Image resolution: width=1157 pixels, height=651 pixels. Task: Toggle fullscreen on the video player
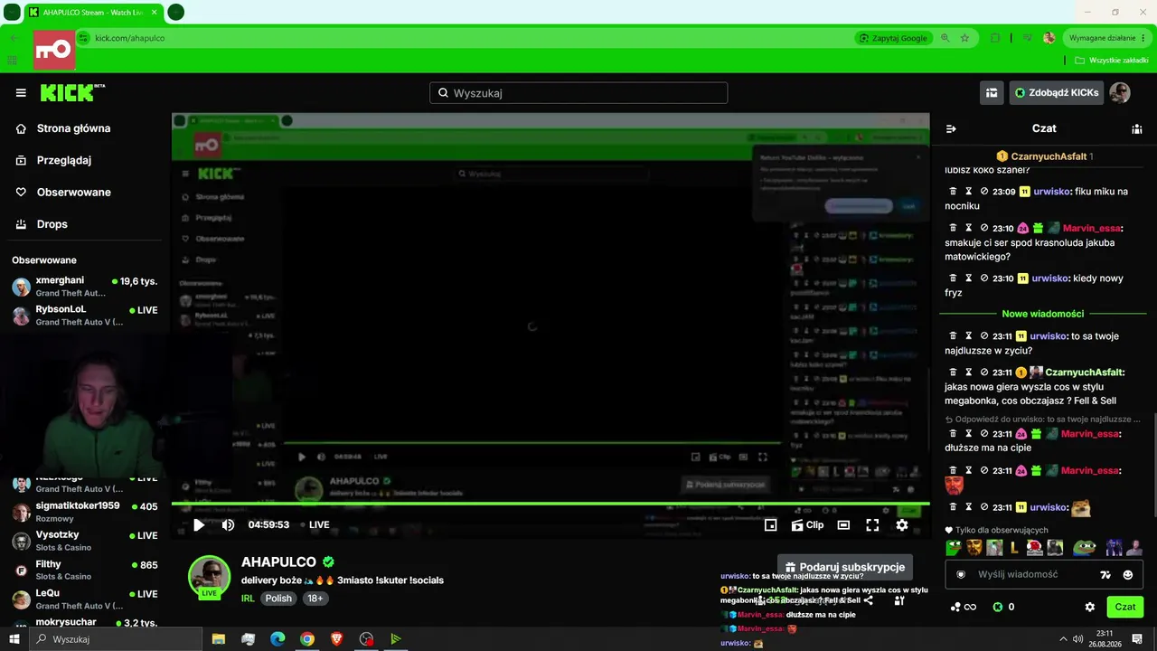point(872,524)
